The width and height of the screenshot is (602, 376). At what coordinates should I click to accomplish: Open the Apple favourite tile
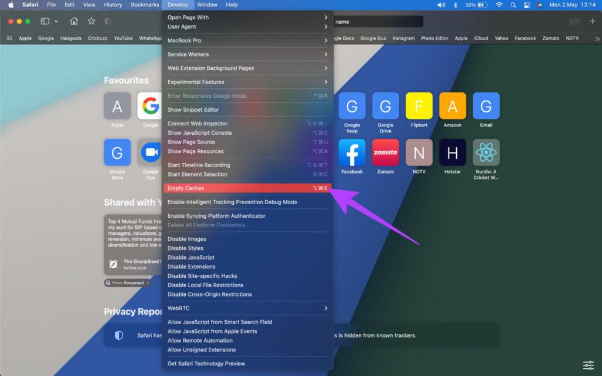click(x=117, y=106)
